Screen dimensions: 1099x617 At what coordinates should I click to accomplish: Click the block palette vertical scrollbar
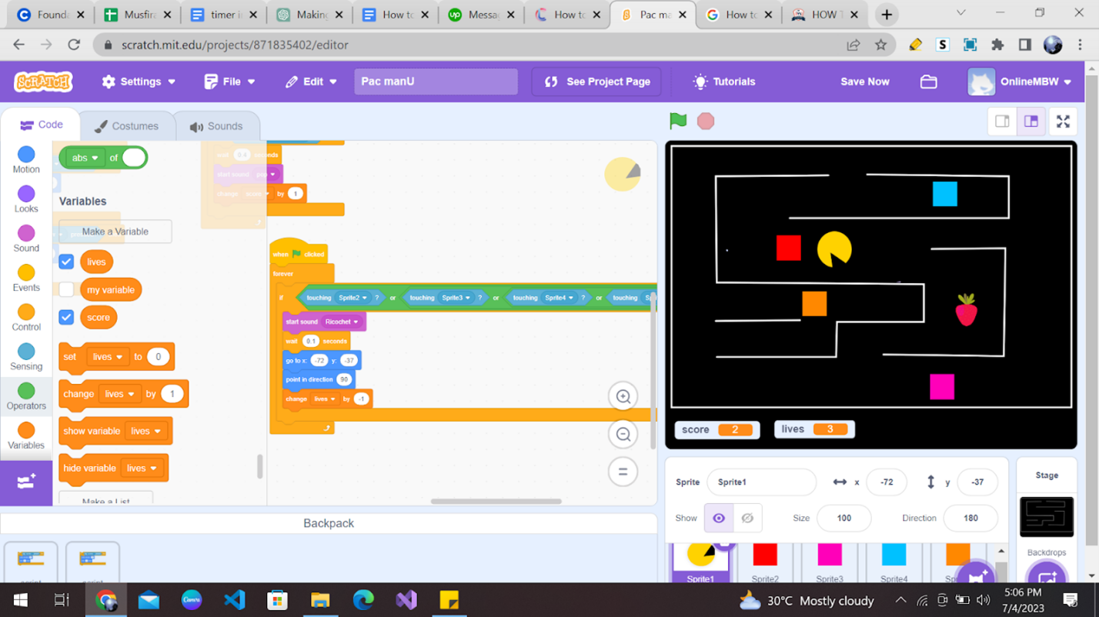click(260, 466)
